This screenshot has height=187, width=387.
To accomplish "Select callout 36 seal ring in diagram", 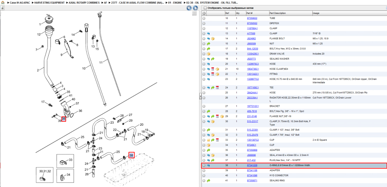I will click(x=80, y=111).
